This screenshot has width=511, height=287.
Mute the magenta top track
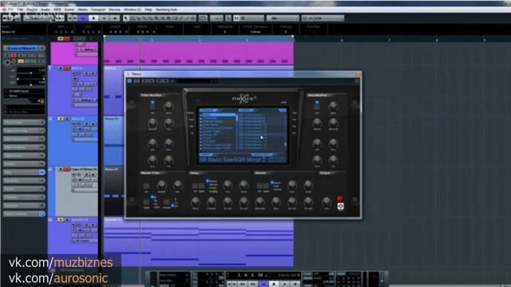(61, 39)
